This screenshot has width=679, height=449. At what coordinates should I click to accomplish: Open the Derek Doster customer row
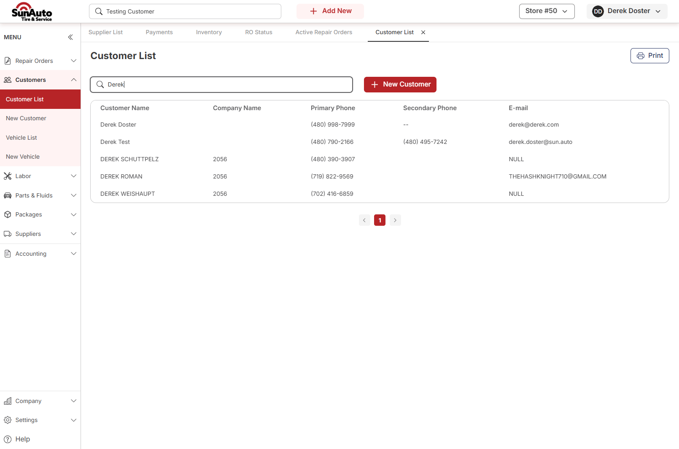pyautogui.click(x=380, y=124)
